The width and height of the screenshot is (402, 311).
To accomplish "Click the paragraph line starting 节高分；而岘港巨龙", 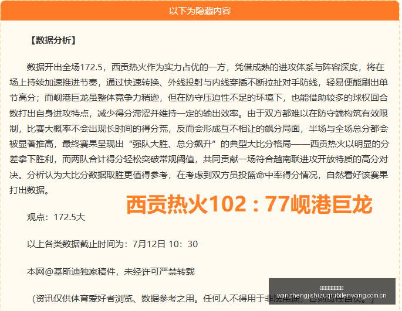I will pos(199,98).
